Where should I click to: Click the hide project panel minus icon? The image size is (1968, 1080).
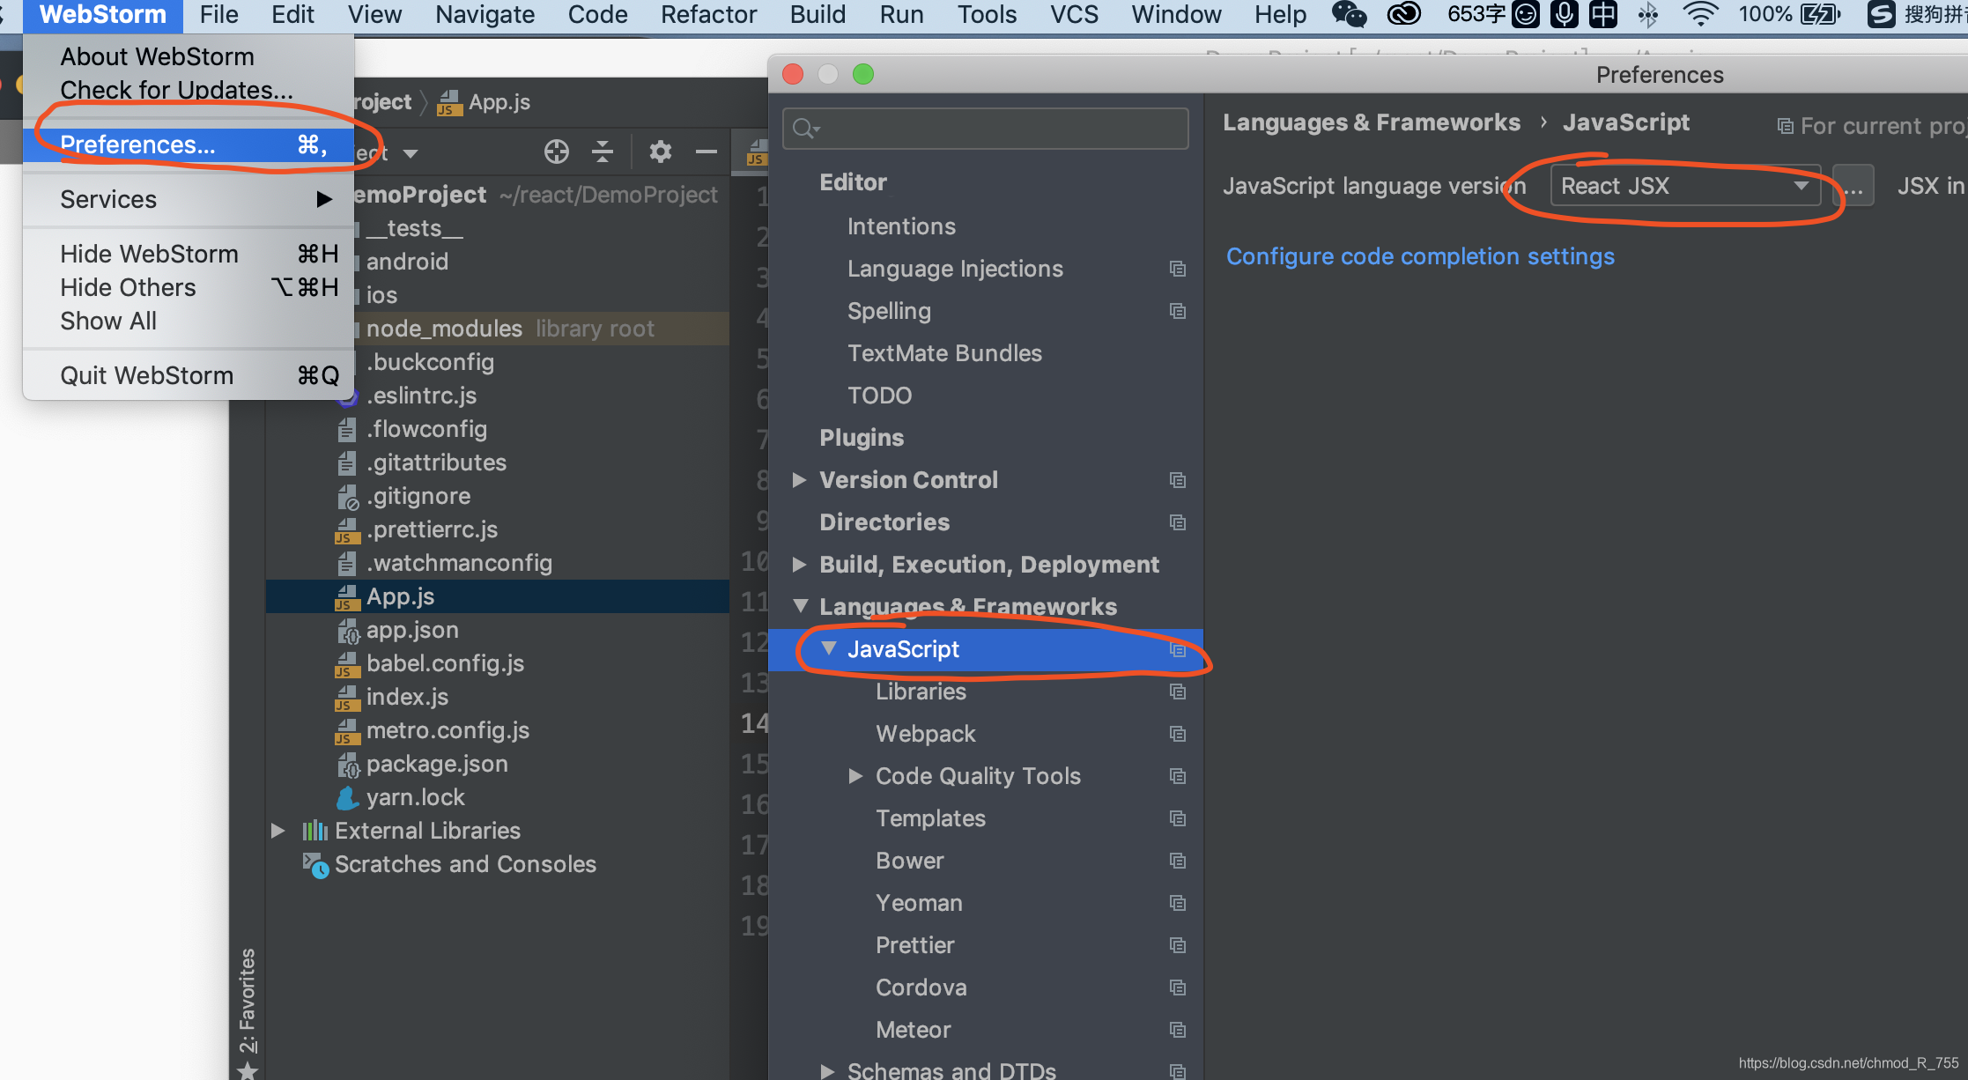(706, 152)
